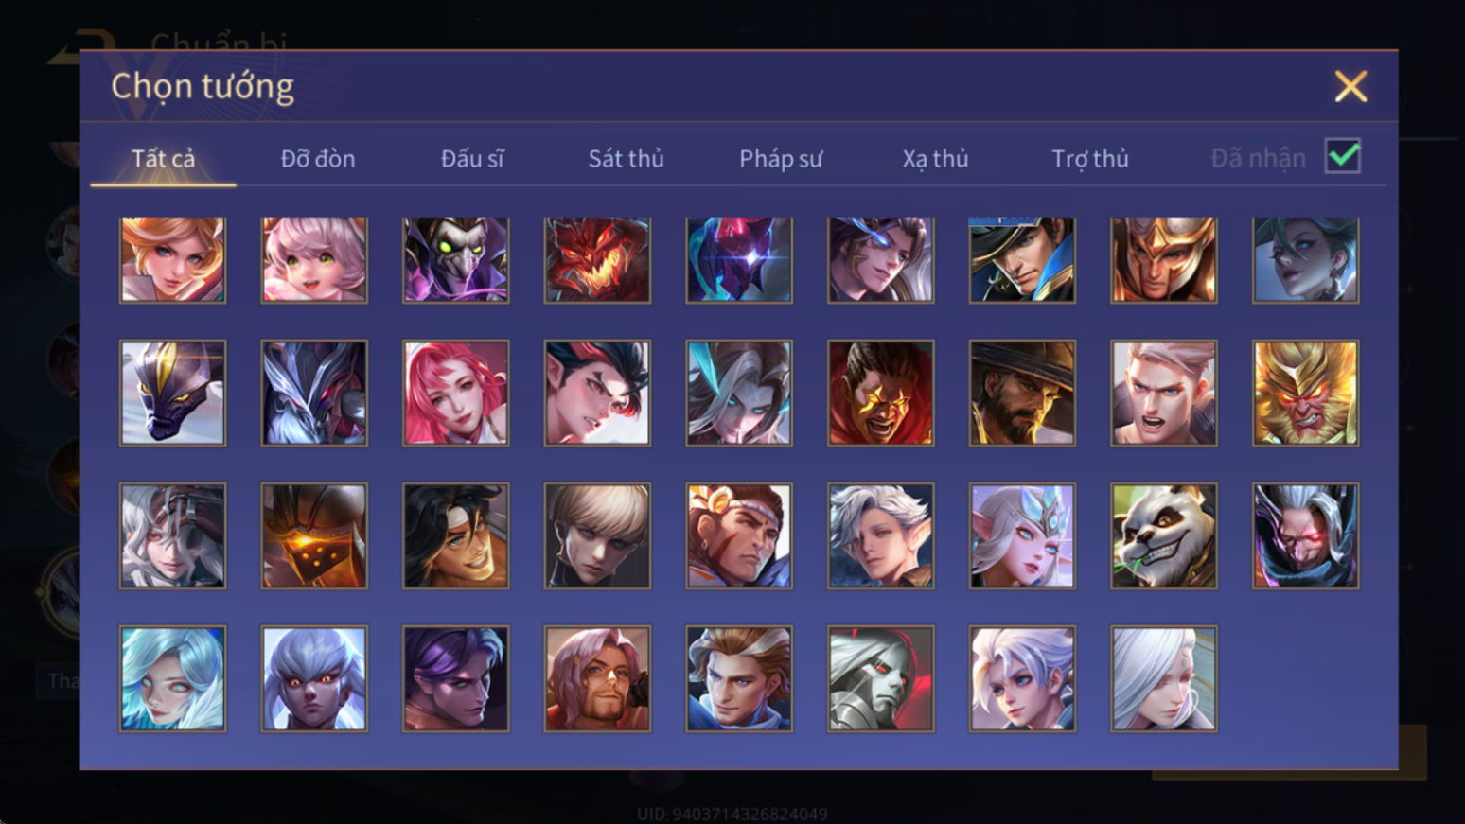Select the golden helmet warrior portrait

1164,259
